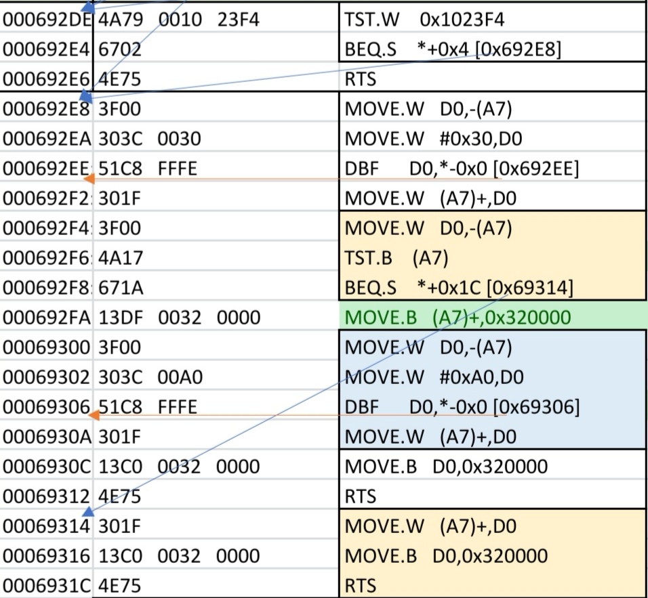648x598 pixels.
Task: Select hex cell 13C0 0032 0000 at 0006930C
Action: pyautogui.click(x=216, y=466)
